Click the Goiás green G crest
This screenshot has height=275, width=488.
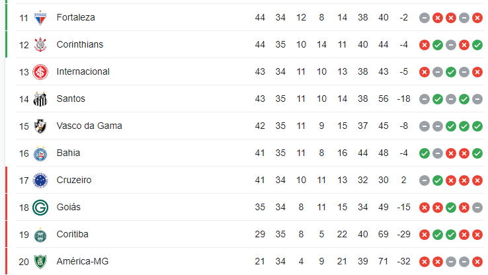tap(40, 208)
